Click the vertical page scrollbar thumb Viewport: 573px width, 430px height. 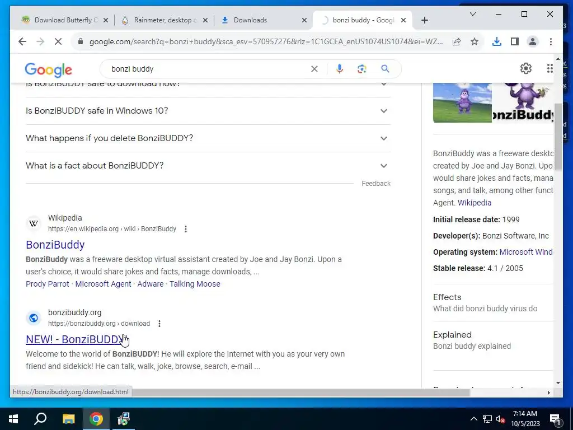tap(558, 137)
